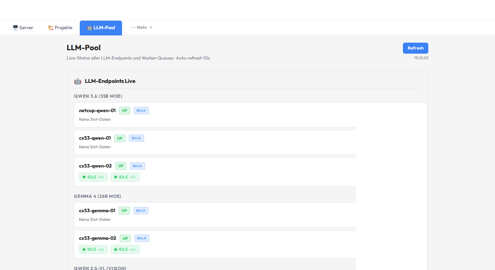Switch to the Projekte tab
495x270 pixels.
pos(60,28)
